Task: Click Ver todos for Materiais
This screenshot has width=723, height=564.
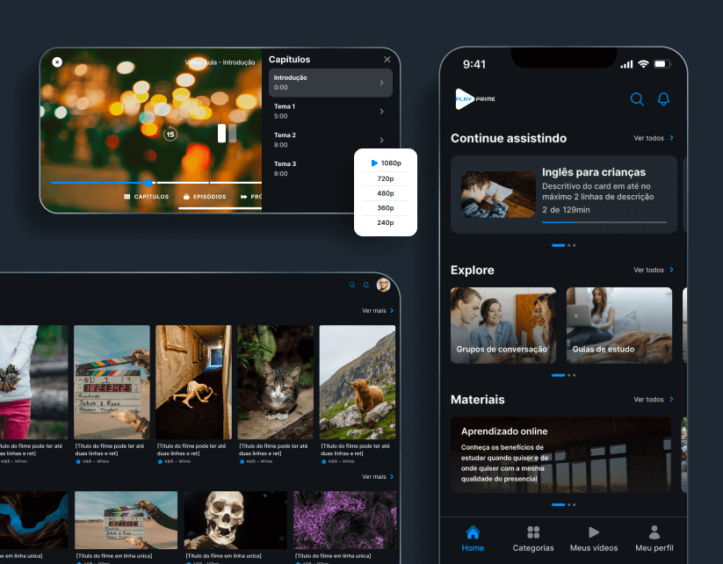Action: coord(654,400)
